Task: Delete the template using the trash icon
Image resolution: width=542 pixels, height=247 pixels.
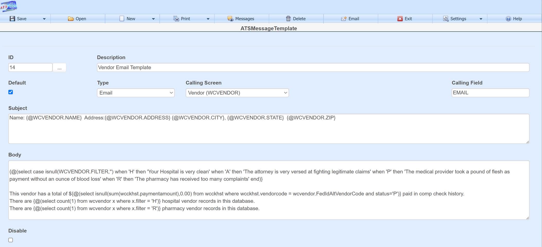Action: [289, 18]
